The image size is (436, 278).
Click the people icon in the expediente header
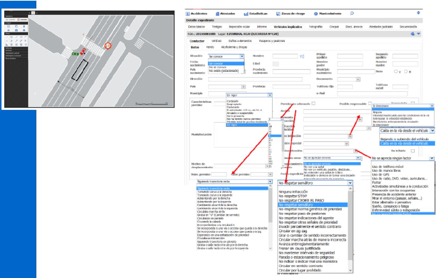coord(413,34)
